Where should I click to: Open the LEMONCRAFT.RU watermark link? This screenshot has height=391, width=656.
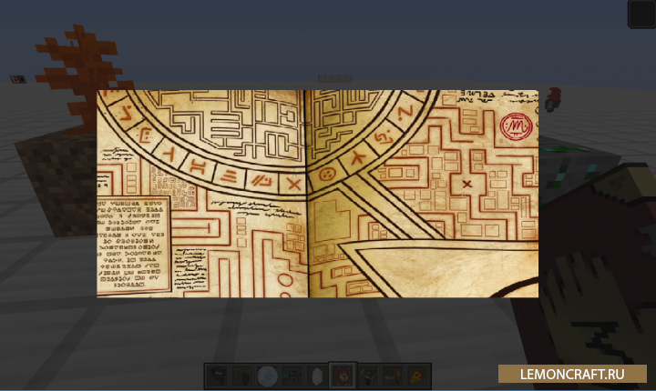tap(572, 373)
